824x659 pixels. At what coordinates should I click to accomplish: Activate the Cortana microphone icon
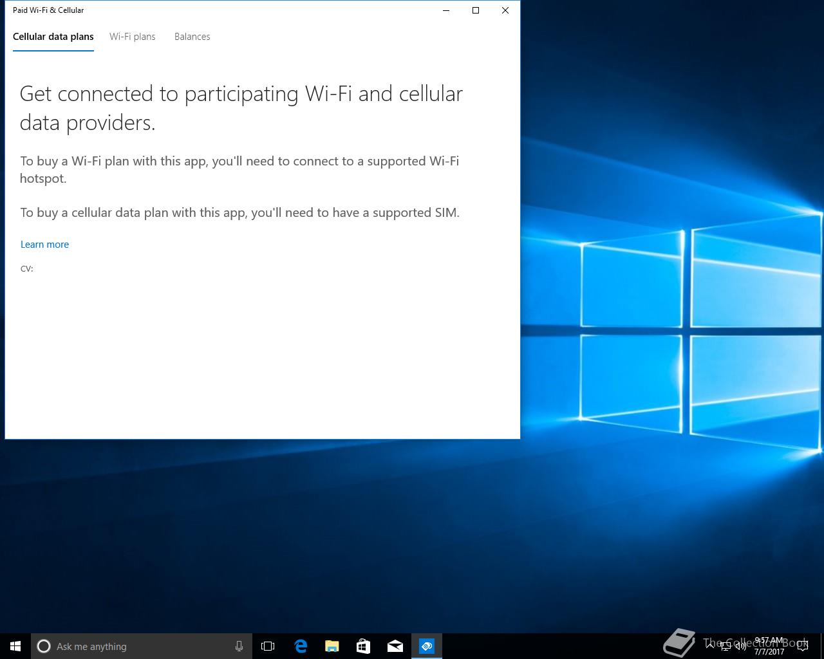(x=239, y=646)
